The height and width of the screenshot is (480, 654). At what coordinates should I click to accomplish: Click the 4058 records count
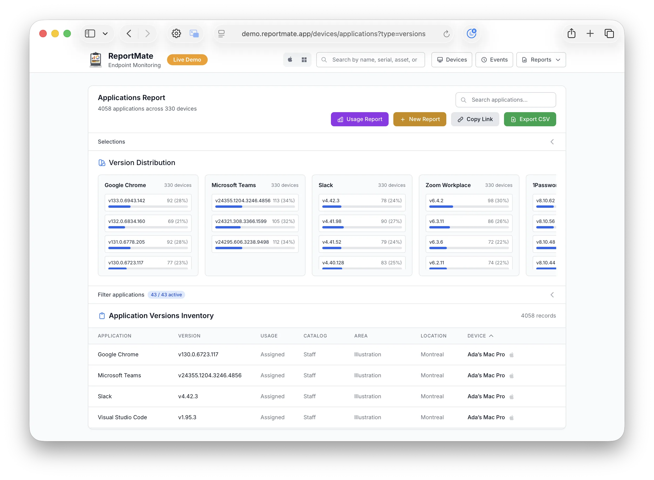[538, 315]
